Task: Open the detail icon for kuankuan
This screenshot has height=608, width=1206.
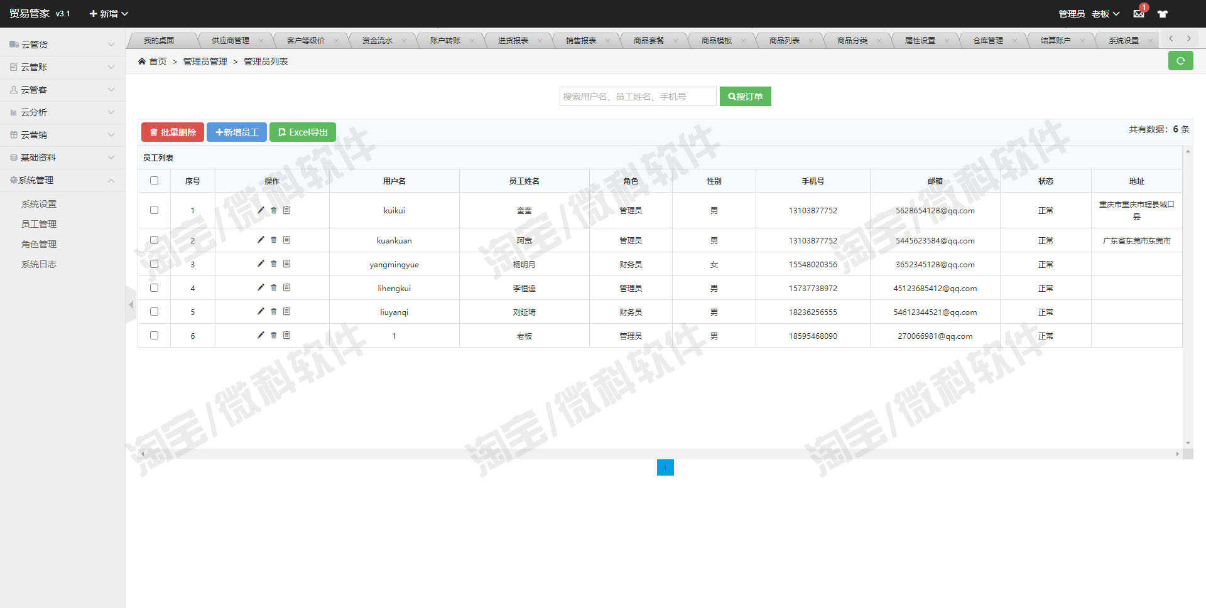Action: 286,240
